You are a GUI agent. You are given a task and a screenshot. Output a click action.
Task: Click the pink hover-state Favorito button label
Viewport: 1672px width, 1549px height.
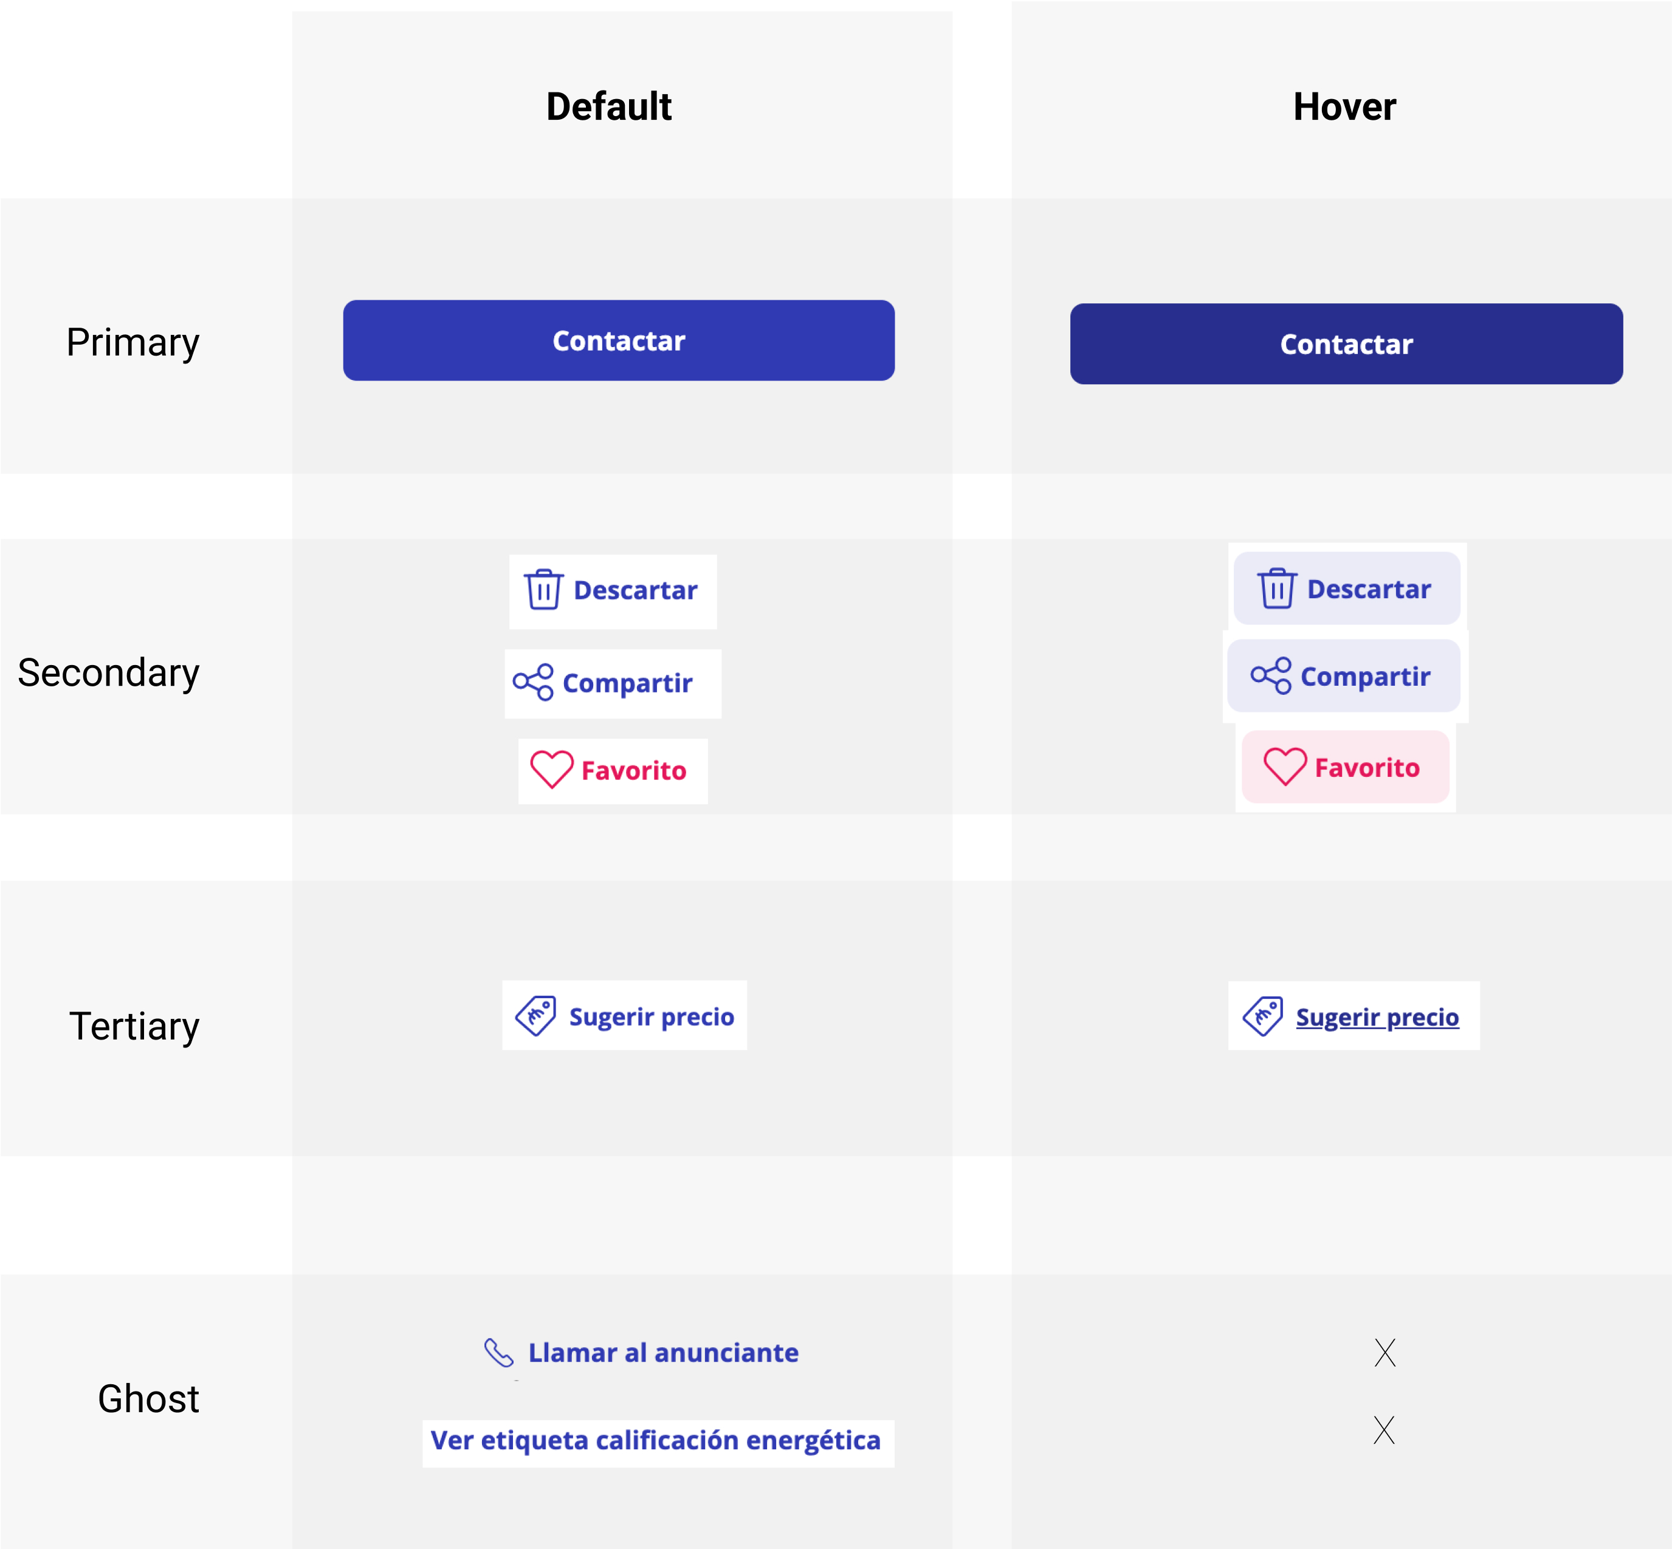(x=1367, y=768)
